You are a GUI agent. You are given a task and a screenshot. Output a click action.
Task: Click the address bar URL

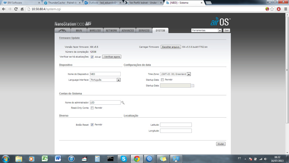[46, 9]
